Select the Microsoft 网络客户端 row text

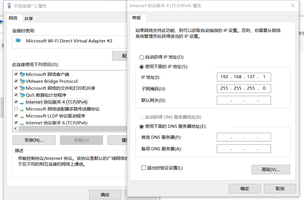(47, 74)
